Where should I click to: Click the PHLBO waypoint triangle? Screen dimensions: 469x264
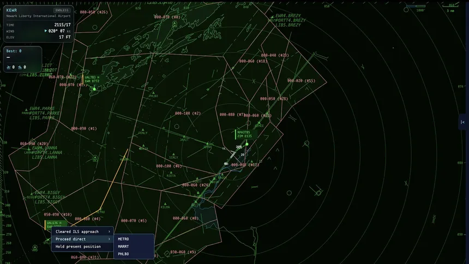click(x=153, y=93)
